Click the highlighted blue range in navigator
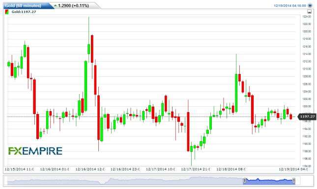 point(269,181)
